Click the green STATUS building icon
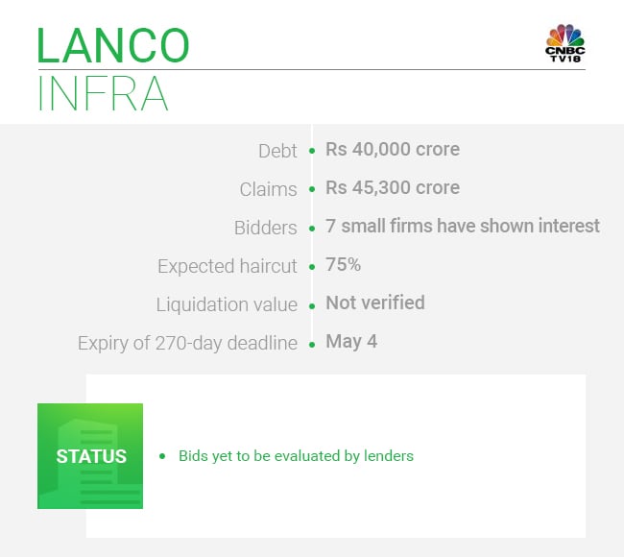624x557 pixels. pos(90,456)
